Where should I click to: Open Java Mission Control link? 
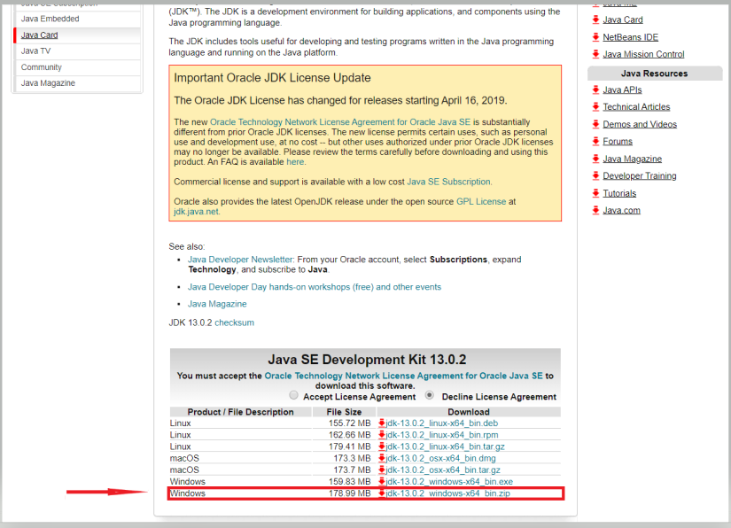coord(643,54)
